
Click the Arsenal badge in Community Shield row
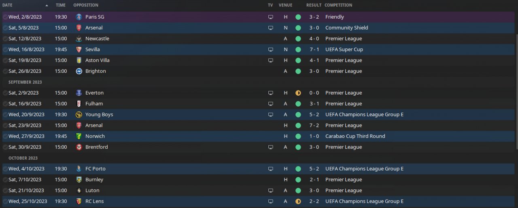point(79,28)
